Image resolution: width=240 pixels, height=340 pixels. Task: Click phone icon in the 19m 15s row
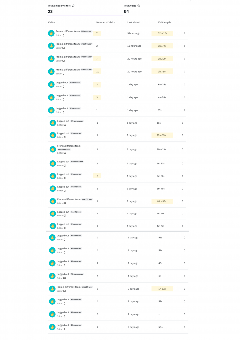[65, 137]
